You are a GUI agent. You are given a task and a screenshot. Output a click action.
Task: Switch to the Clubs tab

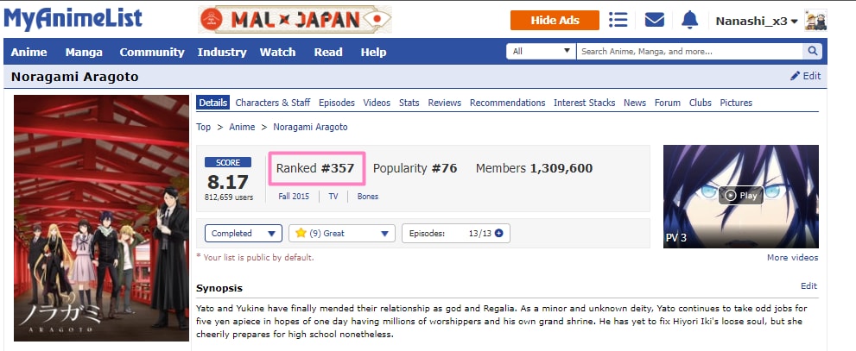(x=701, y=103)
